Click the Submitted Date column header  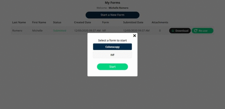133,22
